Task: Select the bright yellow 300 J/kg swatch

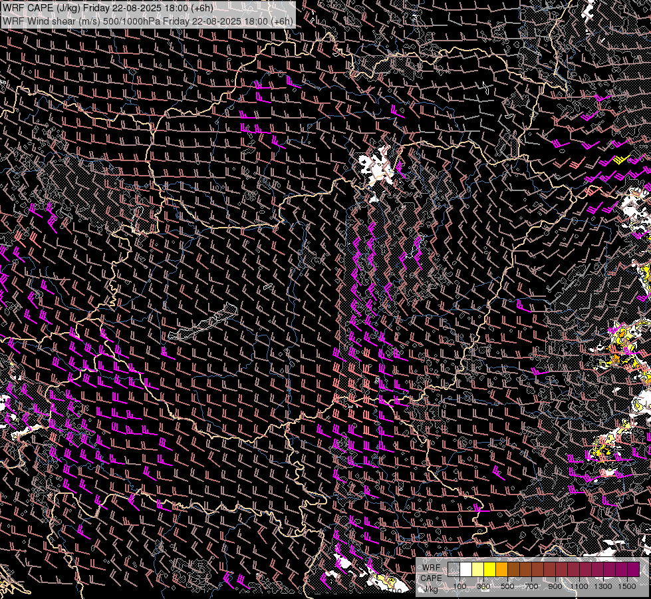Action: click(490, 569)
